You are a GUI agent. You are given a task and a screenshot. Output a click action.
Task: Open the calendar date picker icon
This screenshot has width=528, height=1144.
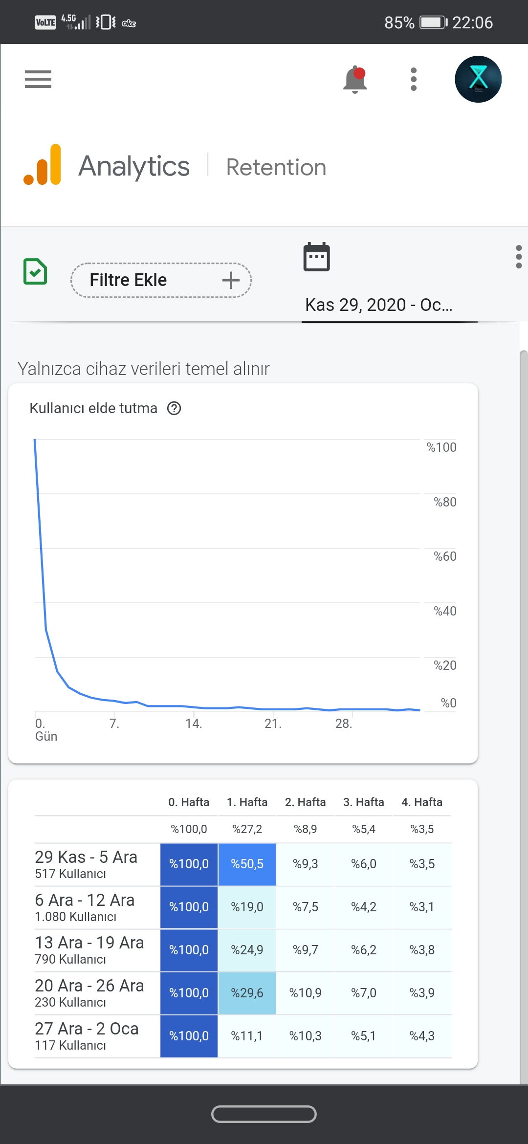pyautogui.click(x=316, y=257)
